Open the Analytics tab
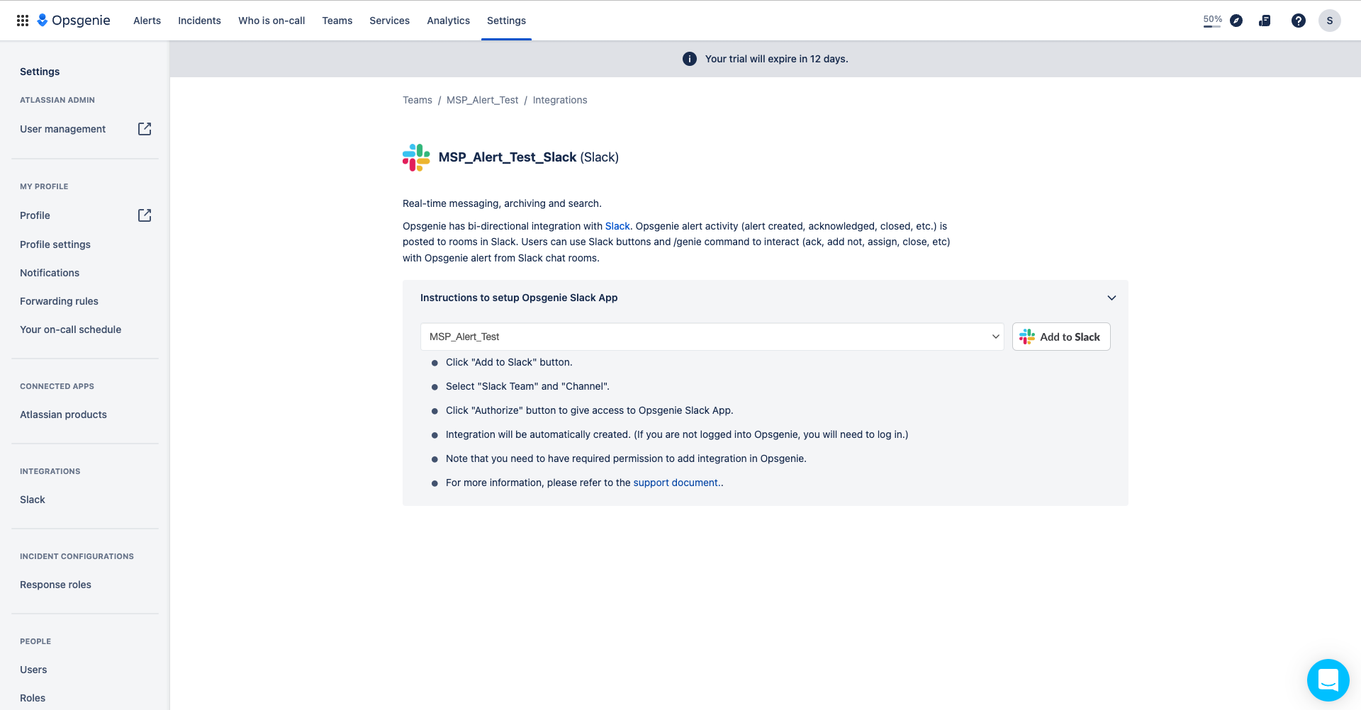 coord(448,21)
